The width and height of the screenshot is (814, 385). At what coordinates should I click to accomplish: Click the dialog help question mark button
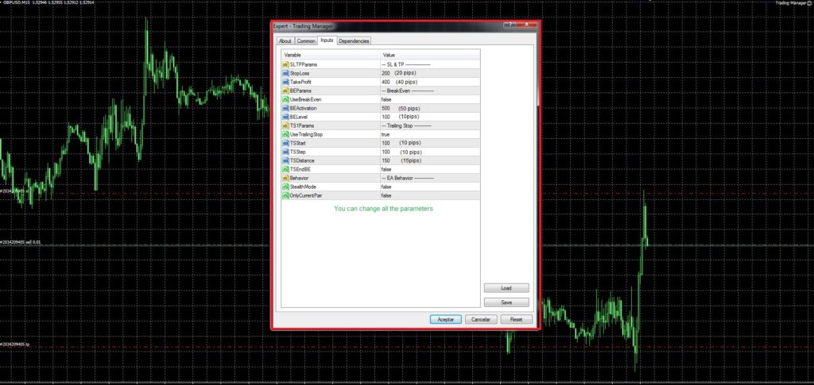(x=511, y=25)
